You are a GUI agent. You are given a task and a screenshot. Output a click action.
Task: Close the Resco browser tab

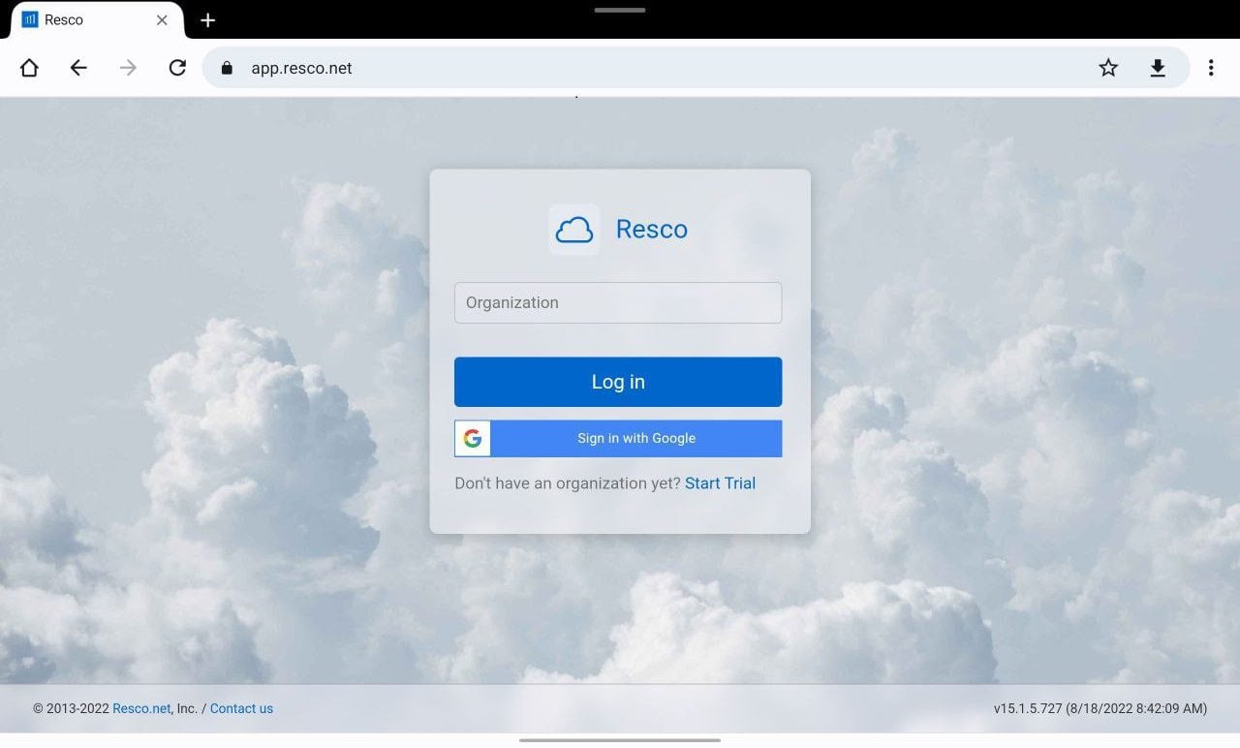tap(162, 20)
